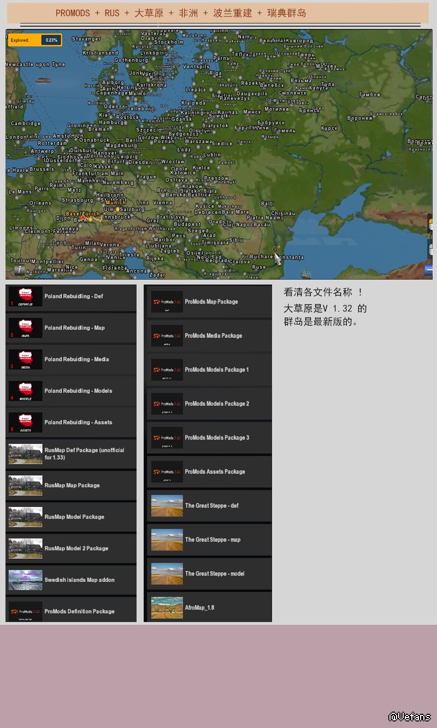The image size is (437, 728).
Task: Click the Poland Rebuilding - Assets flag icon
Action: pos(25,422)
